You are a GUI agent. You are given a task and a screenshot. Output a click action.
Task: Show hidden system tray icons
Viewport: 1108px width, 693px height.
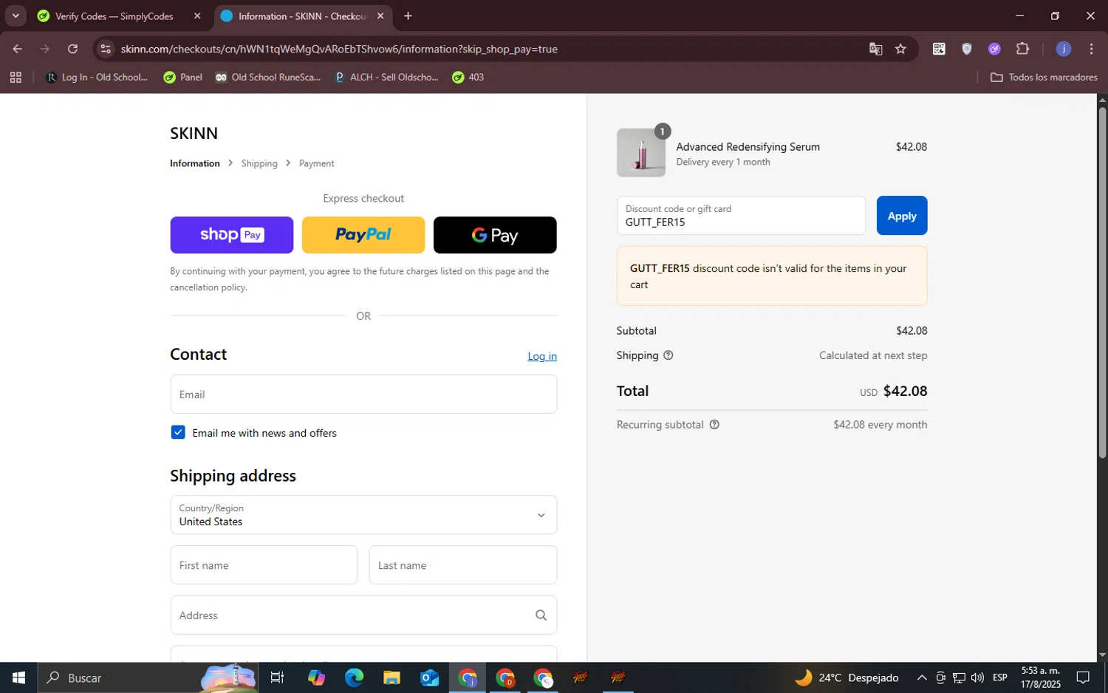[x=922, y=677]
